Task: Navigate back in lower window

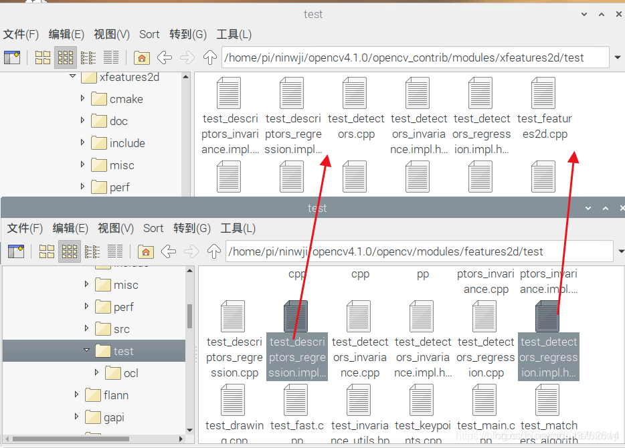Action: click(169, 251)
